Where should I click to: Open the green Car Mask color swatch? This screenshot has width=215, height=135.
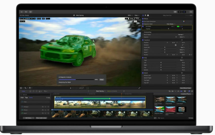coord(178,26)
